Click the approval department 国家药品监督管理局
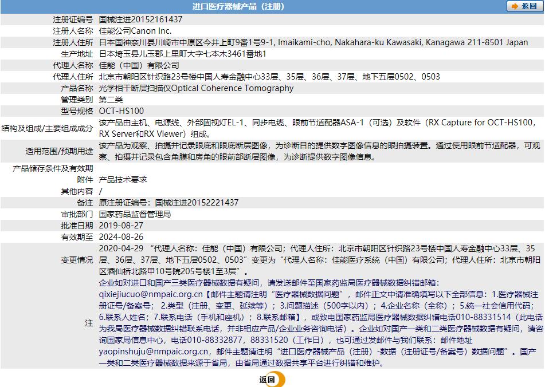Image resolution: width=545 pixels, height=387 pixels. point(135,214)
